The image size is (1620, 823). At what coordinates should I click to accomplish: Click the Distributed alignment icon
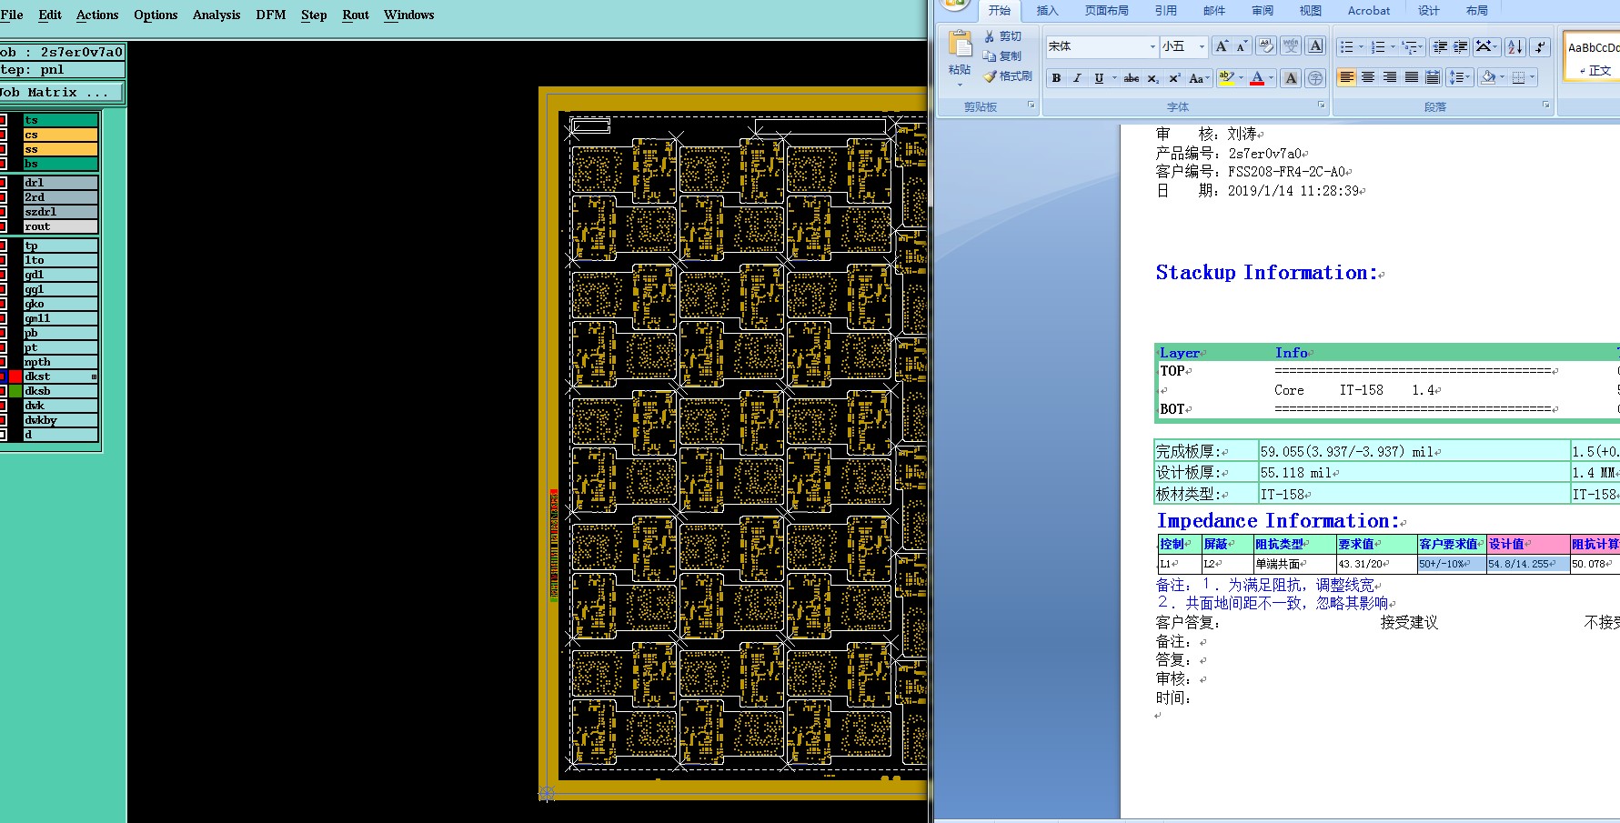pos(1433,77)
